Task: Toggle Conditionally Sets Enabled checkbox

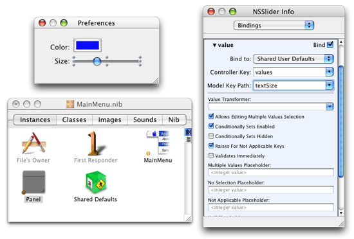Action: 211,126
